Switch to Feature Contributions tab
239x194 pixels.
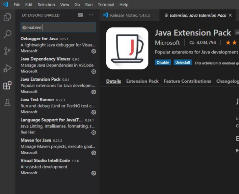(188, 81)
